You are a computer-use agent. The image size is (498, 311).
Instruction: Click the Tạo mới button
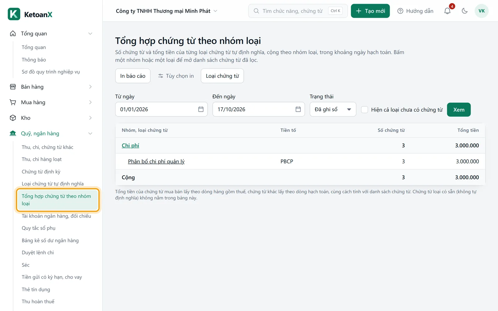point(370,11)
